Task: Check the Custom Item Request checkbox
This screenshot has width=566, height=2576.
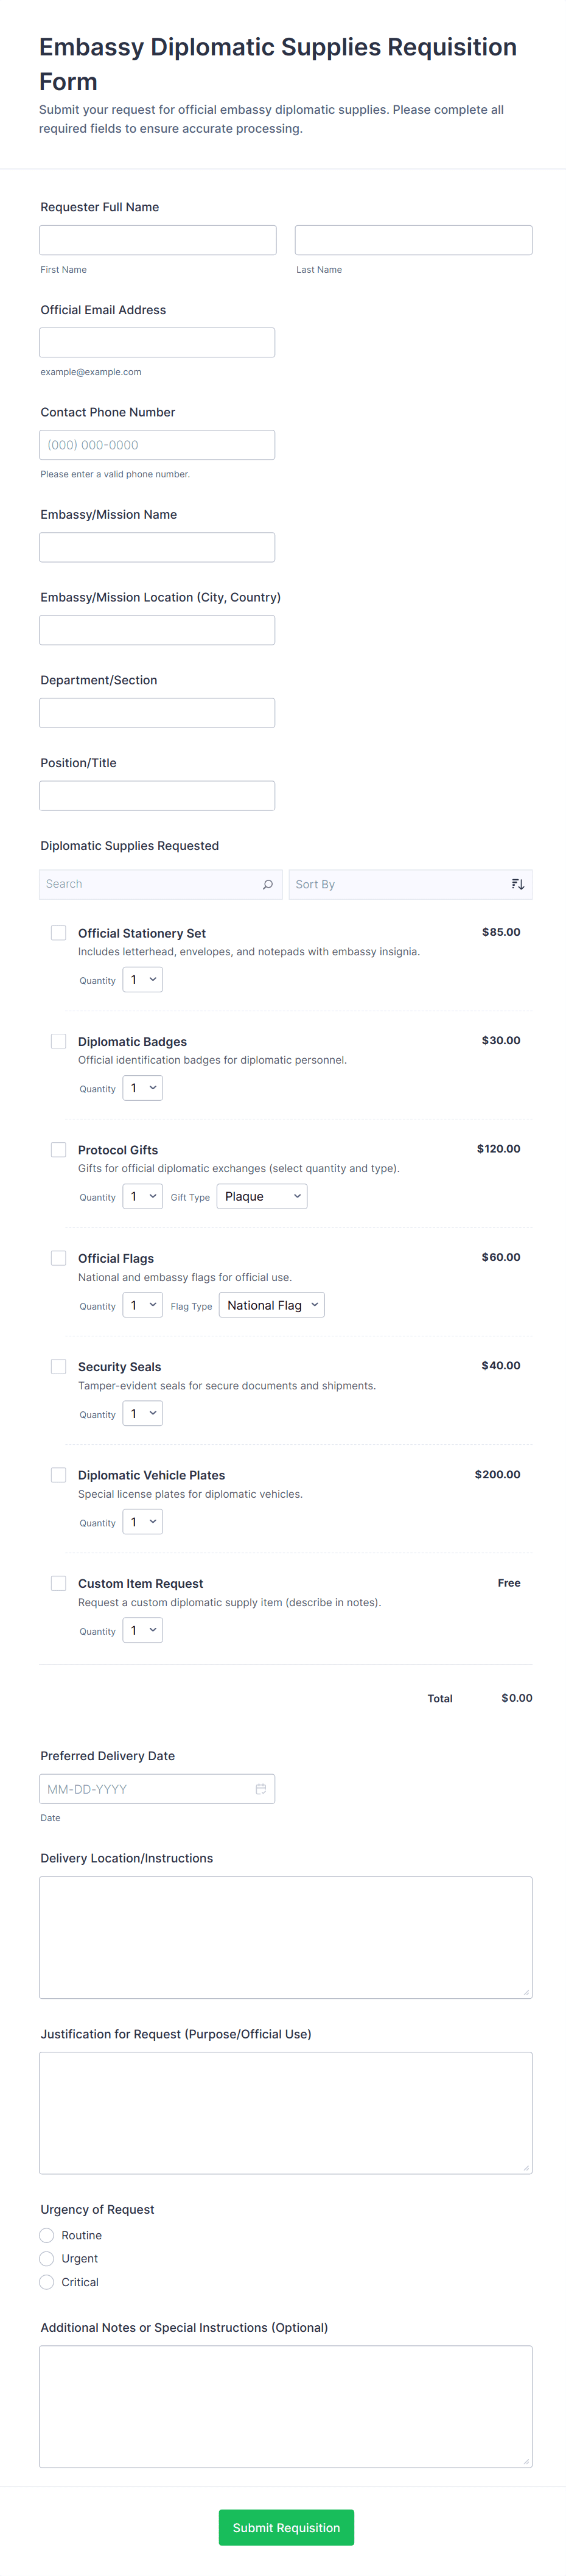Action: pyautogui.click(x=59, y=1583)
